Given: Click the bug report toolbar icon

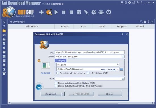Looking at the screenshot, I should coord(101,12).
